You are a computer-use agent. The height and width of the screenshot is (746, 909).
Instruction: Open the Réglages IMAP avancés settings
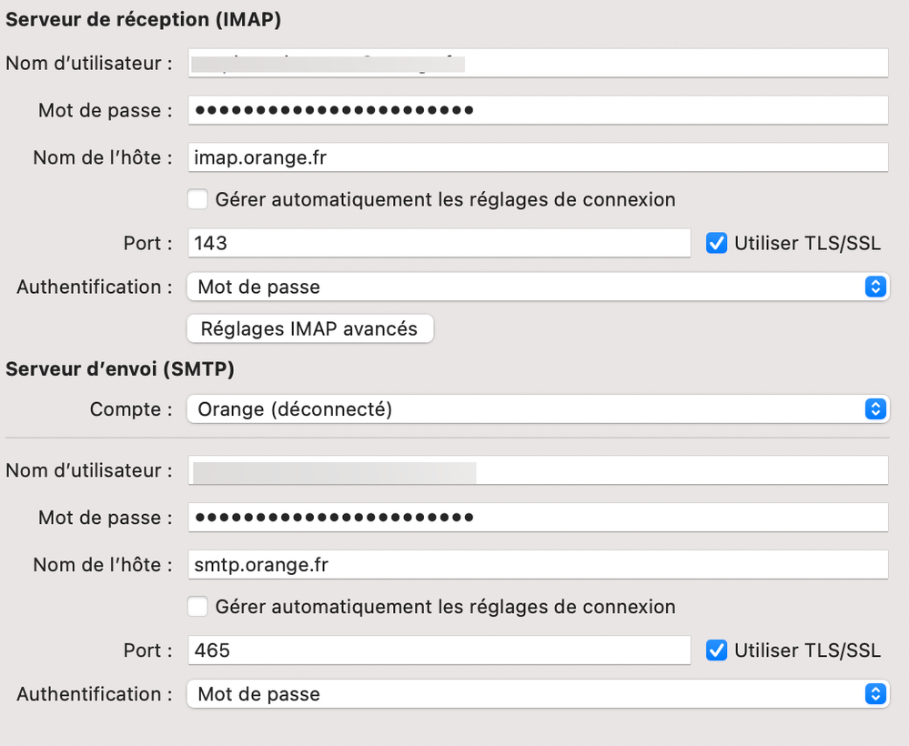(x=309, y=328)
